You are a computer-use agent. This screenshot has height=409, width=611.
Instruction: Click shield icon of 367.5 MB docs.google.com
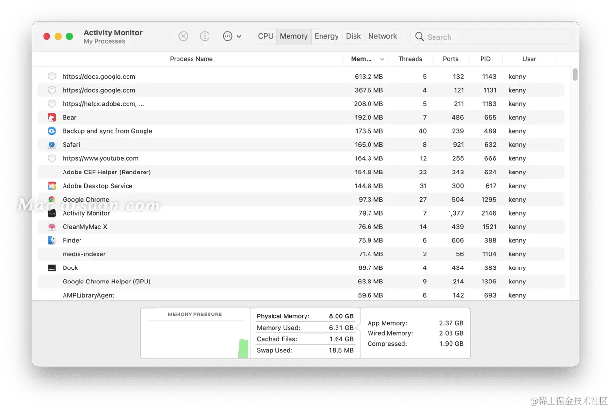pos(52,90)
